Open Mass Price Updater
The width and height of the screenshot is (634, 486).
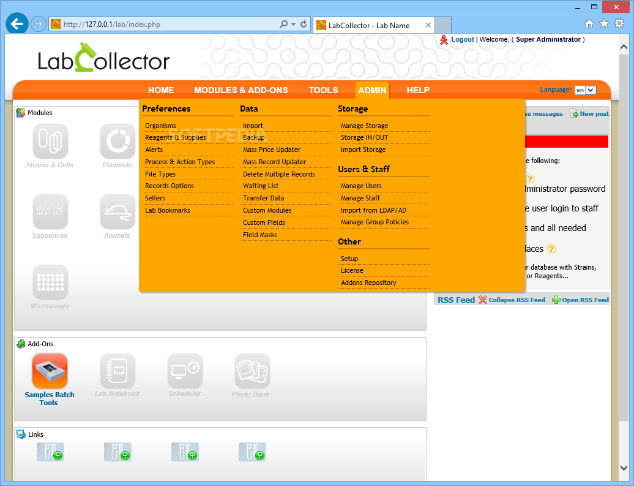point(272,150)
